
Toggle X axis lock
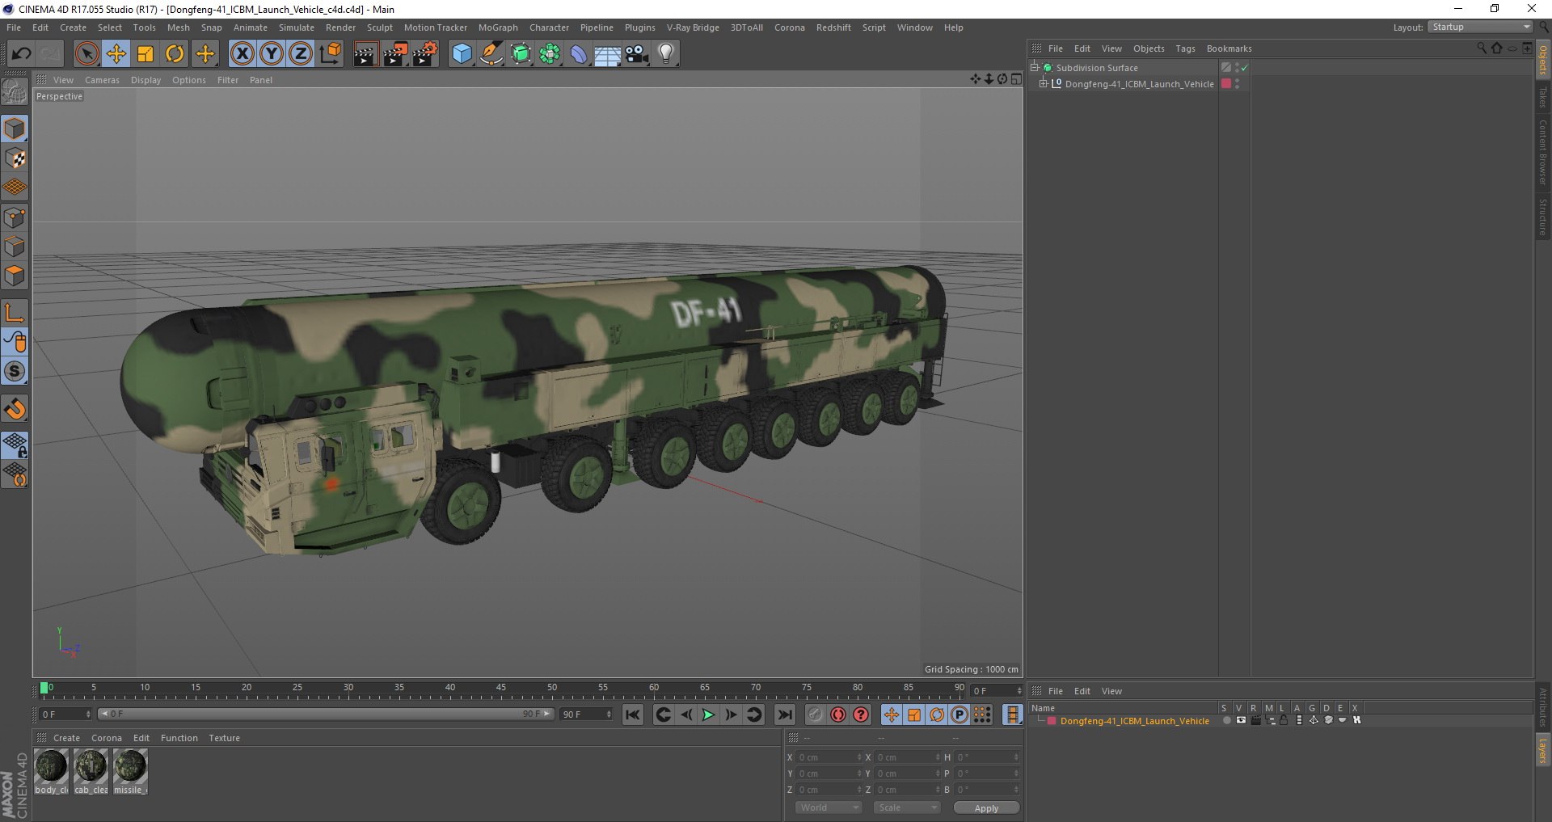click(x=242, y=54)
